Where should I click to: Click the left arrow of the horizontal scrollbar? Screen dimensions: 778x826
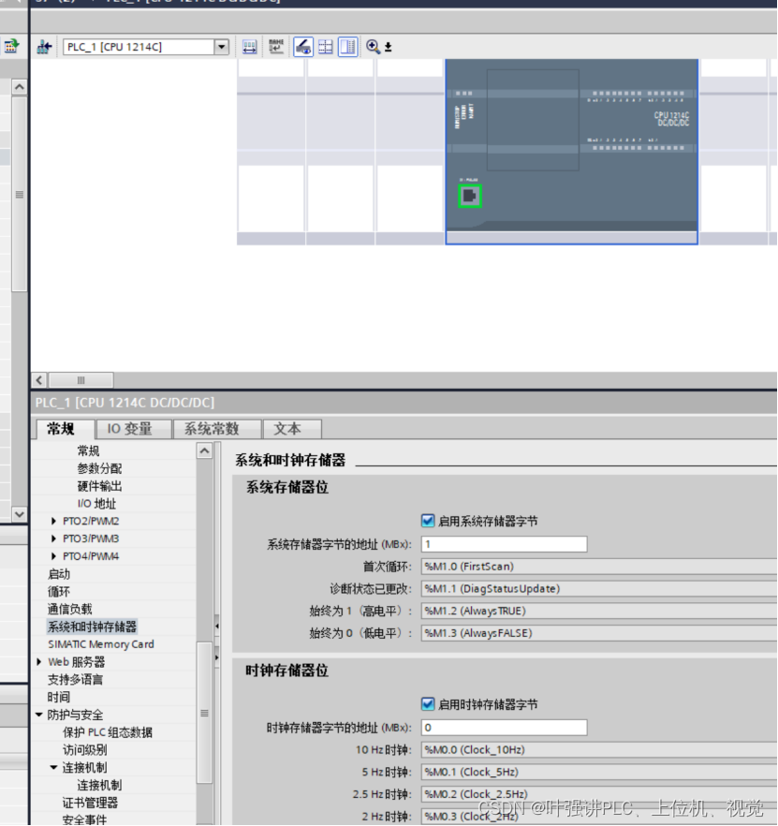39,380
